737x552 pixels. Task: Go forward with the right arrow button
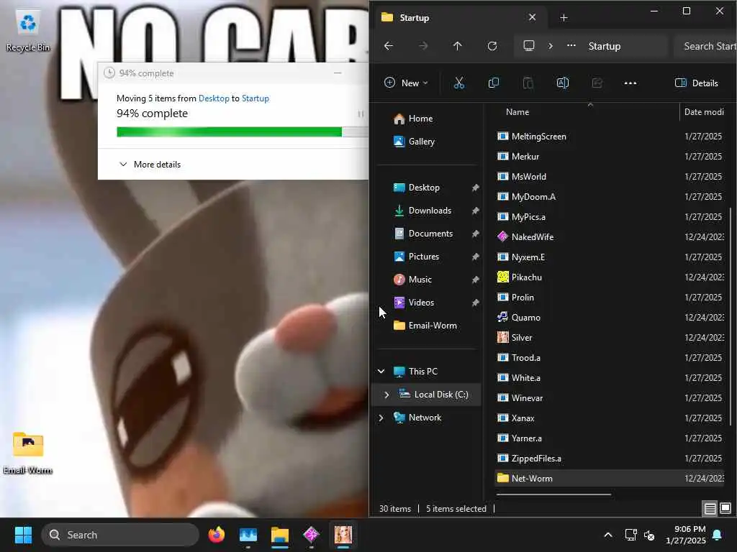point(423,46)
